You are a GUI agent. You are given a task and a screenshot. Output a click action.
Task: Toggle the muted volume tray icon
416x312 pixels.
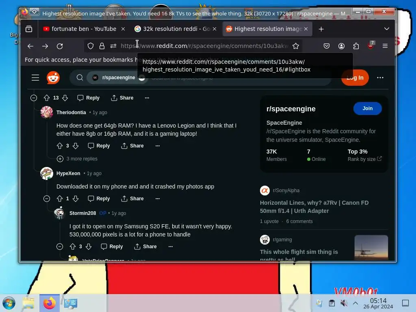coord(344,303)
